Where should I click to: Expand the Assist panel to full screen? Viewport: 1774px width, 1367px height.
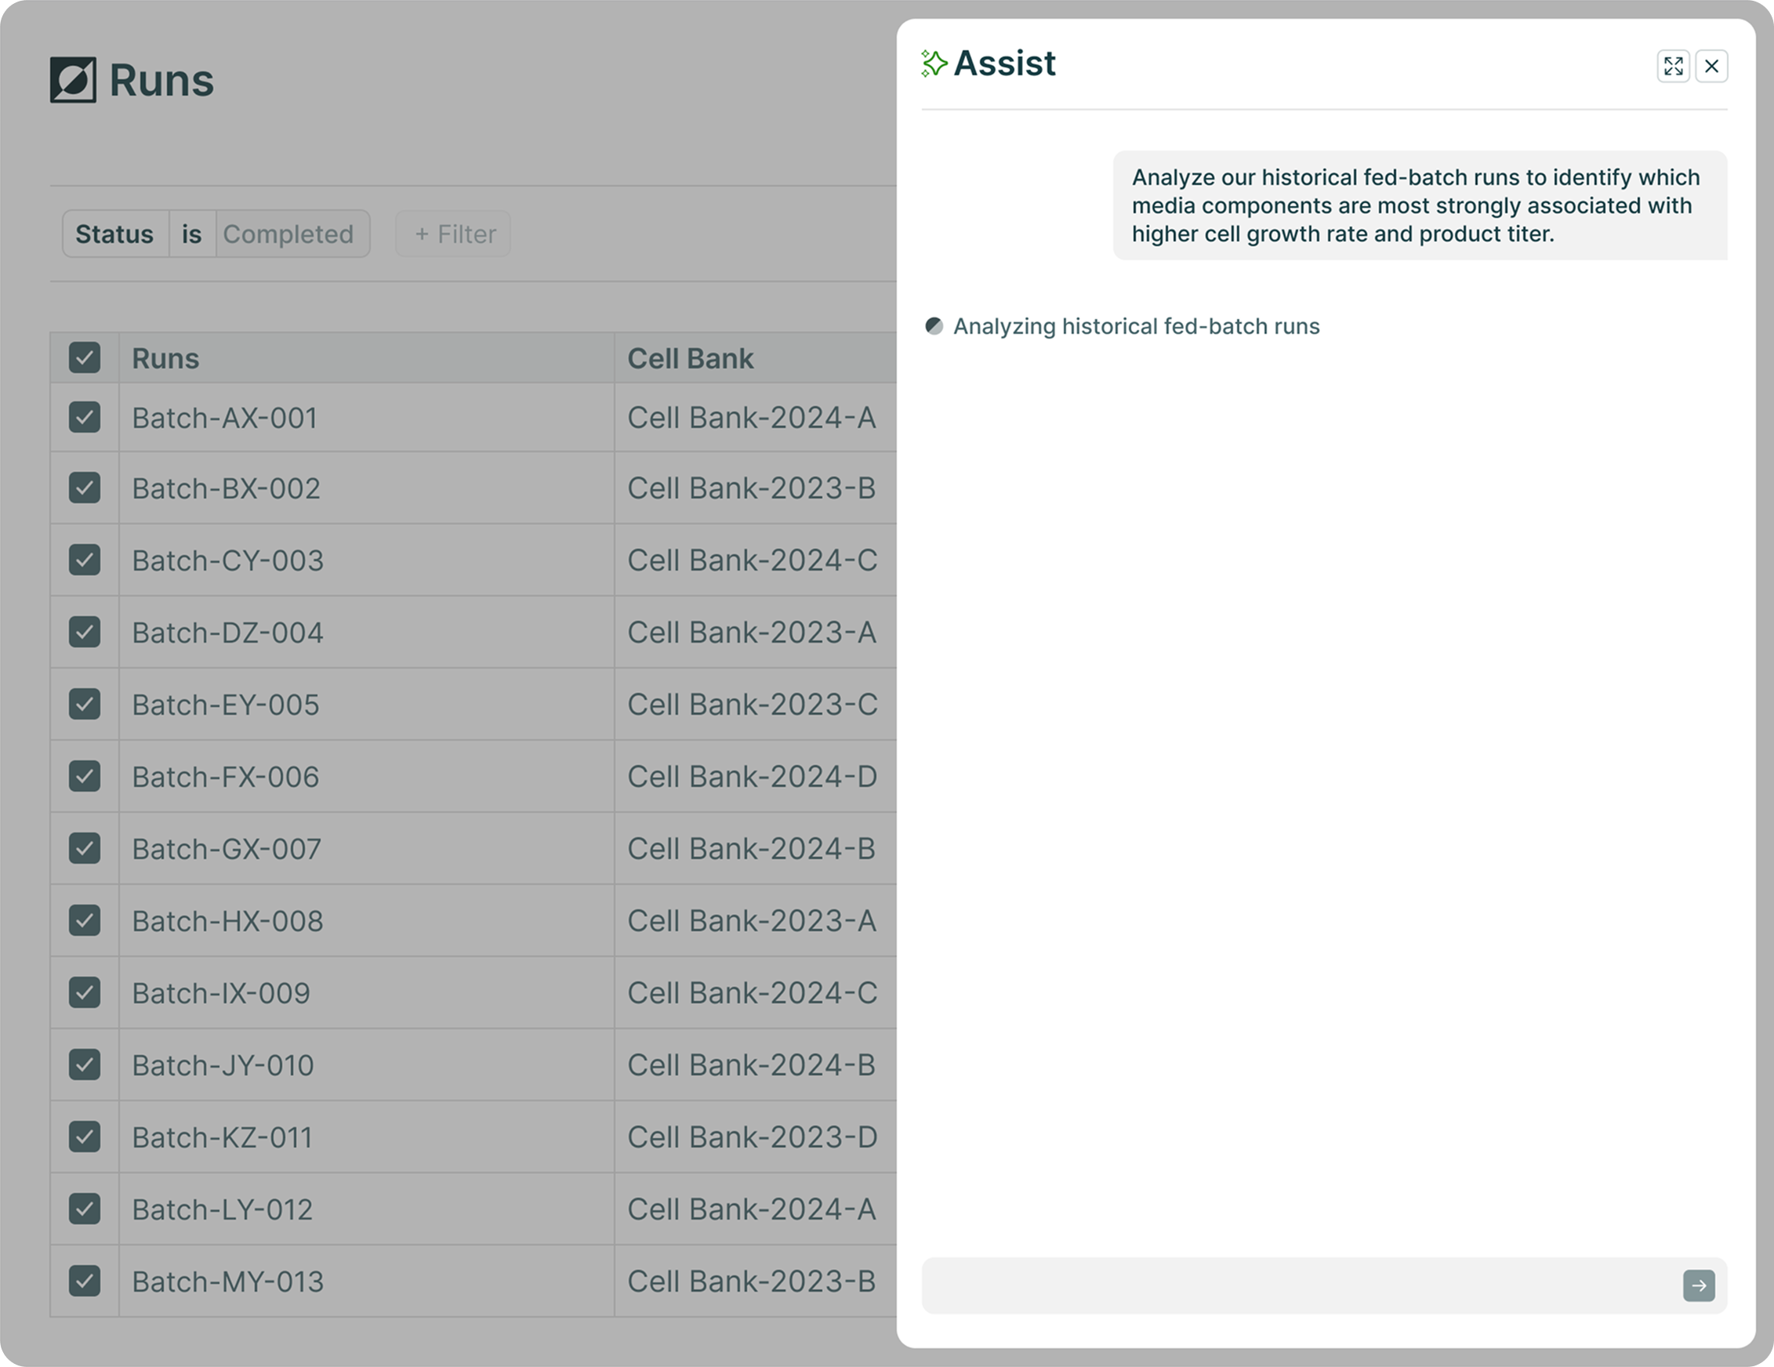pyautogui.click(x=1672, y=66)
